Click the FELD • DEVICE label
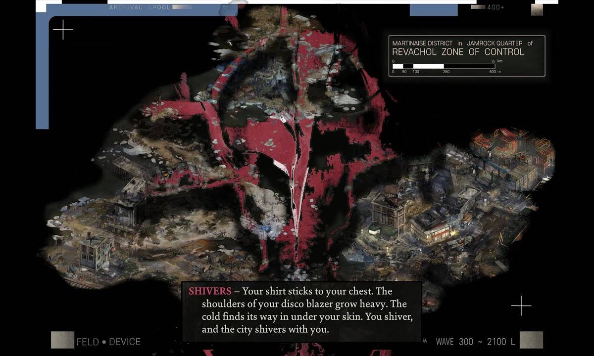Screen dimensions: 594x356 108,342
